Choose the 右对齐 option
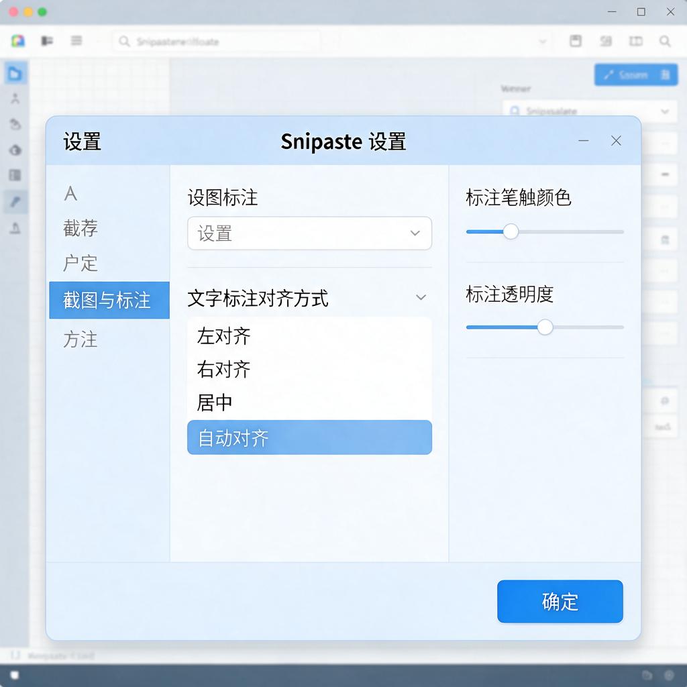 pyautogui.click(x=309, y=369)
